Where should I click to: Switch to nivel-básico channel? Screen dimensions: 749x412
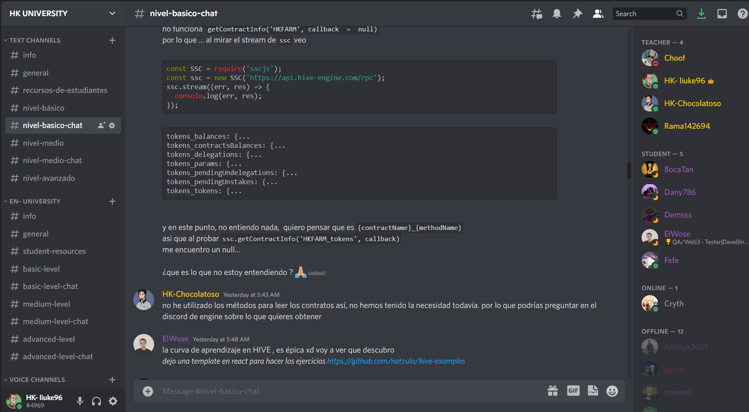click(x=63, y=108)
